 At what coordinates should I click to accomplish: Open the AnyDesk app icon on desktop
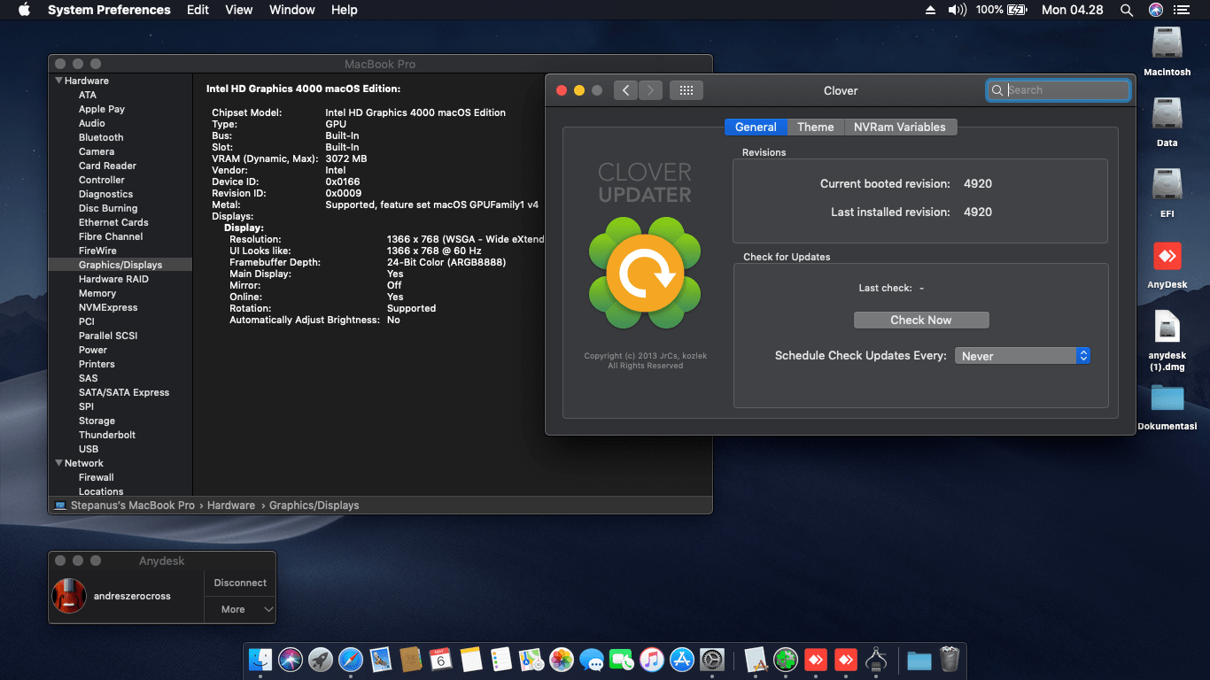coord(1167,258)
